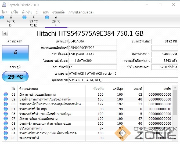Click the blue status circle for disk C: E:

tap(24, 17)
